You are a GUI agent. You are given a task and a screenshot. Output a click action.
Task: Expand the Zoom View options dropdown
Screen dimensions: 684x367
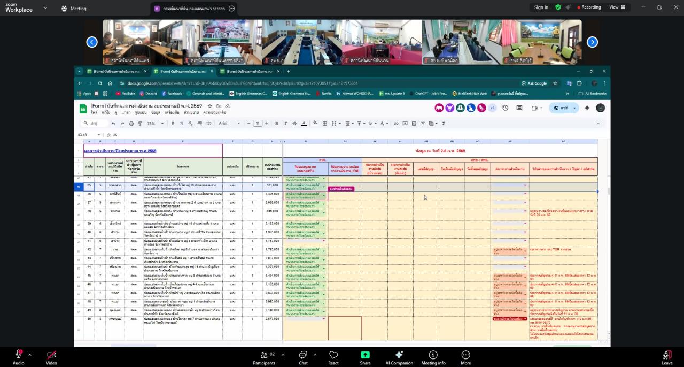click(617, 7)
